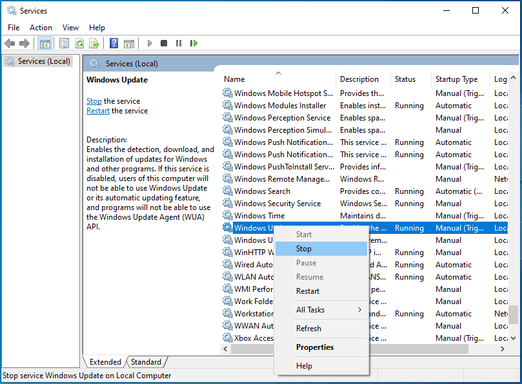Click gear icon of WLAN AutoConfig row
522x384 pixels.
click(228, 276)
